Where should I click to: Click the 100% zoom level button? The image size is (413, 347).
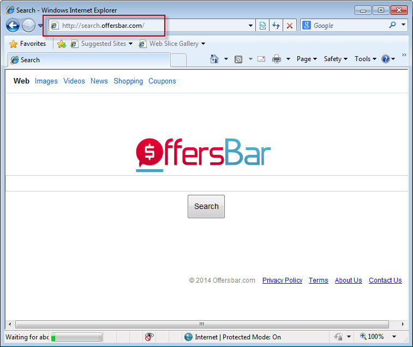tap(372, 337)
